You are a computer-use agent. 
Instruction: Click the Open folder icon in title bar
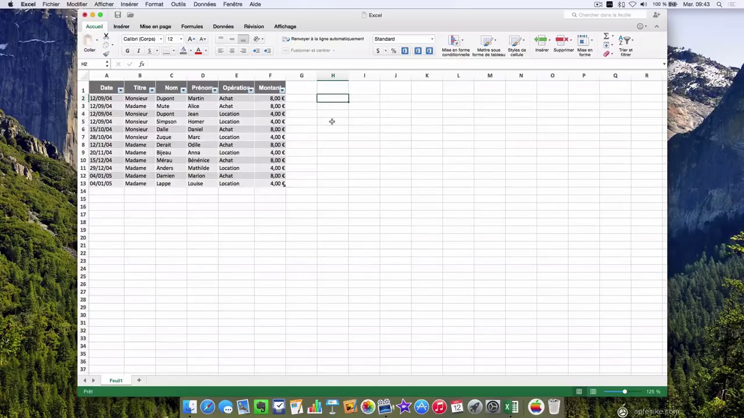[x=130, y=15]
